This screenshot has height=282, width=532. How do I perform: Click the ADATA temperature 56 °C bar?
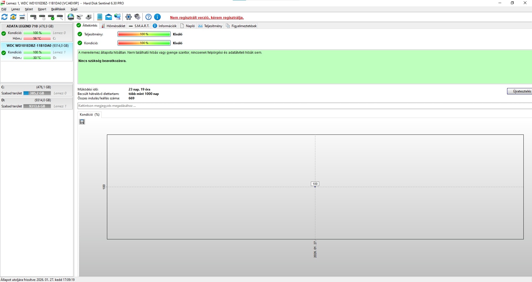coord(37,38)
